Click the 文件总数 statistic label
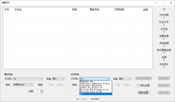The height and width of the screenshot is (102, 175). [x=164, y=15]
